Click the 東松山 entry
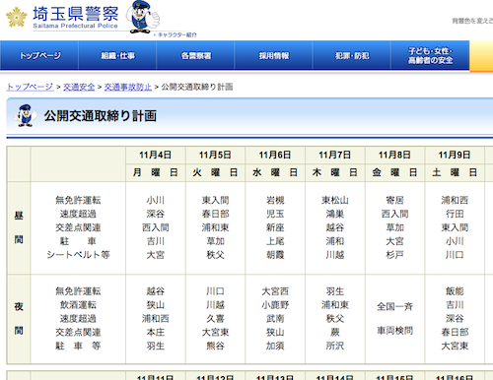The height and width of the screenshot is (380, 493). pos(335,200)
